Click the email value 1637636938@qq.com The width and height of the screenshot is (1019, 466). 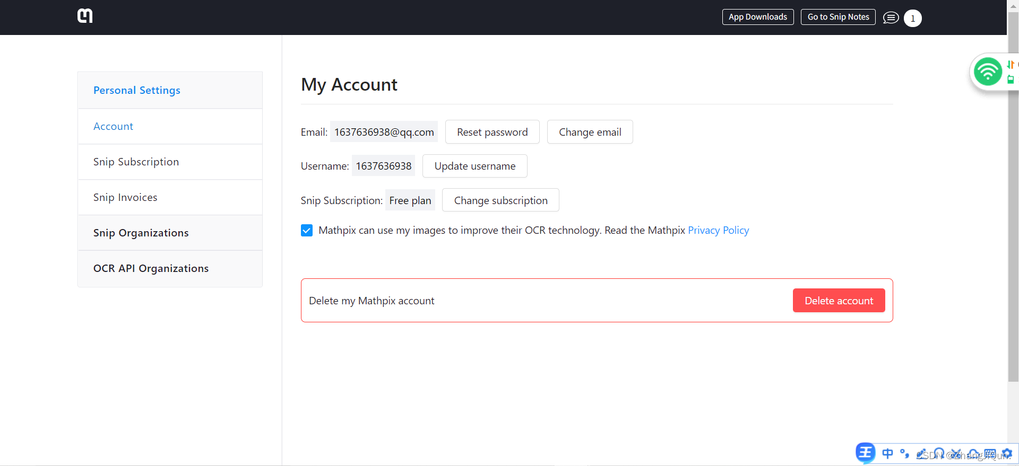tap(384, 132)
